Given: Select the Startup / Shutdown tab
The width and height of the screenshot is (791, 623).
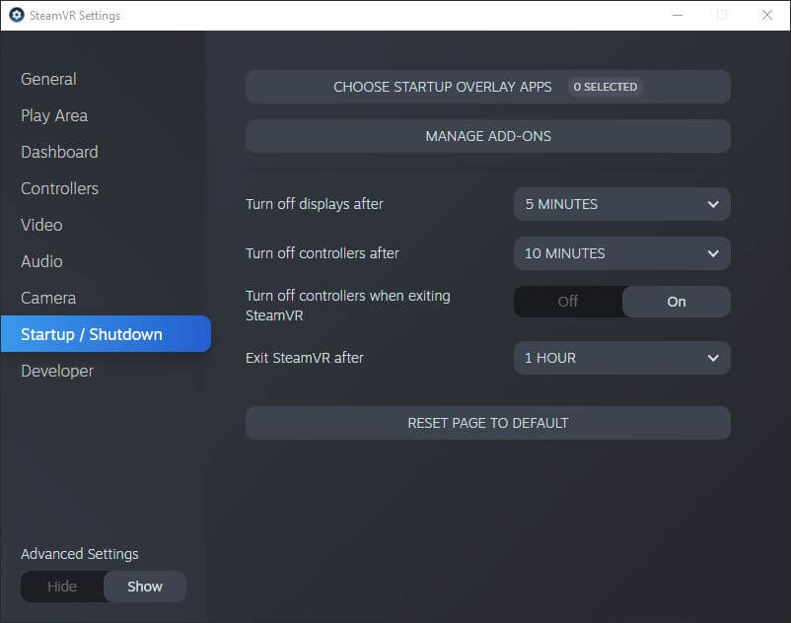Looking at the screenshot, I should [x=106, y=333].
